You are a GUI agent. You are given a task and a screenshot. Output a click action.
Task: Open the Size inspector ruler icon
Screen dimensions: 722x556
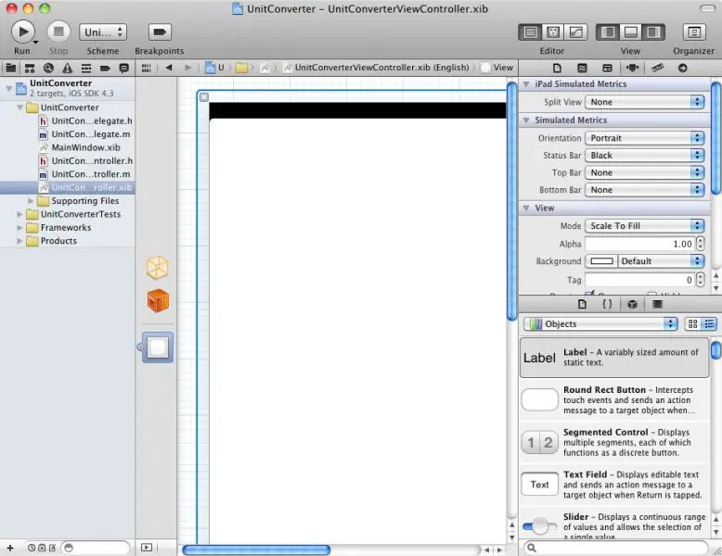pos(658,68)
